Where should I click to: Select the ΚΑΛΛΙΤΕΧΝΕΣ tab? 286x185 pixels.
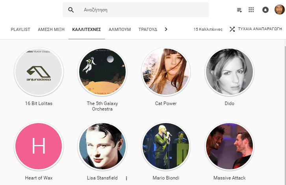click(x=87, y=29)
